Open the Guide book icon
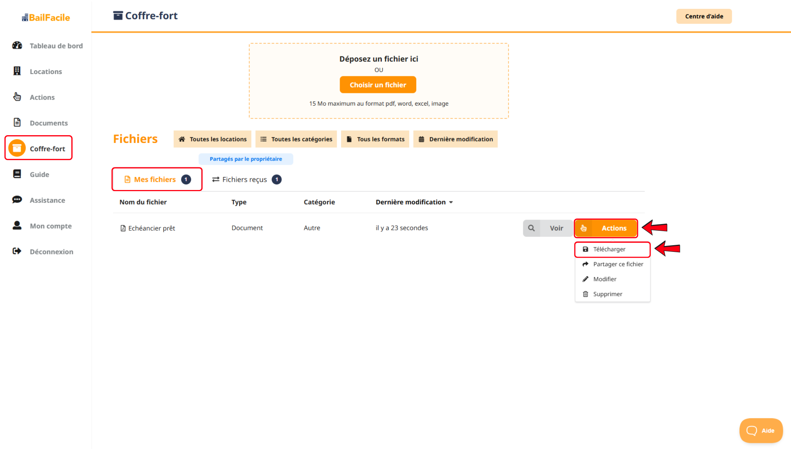Screen dimensions: 791x450 coord(17,174)
